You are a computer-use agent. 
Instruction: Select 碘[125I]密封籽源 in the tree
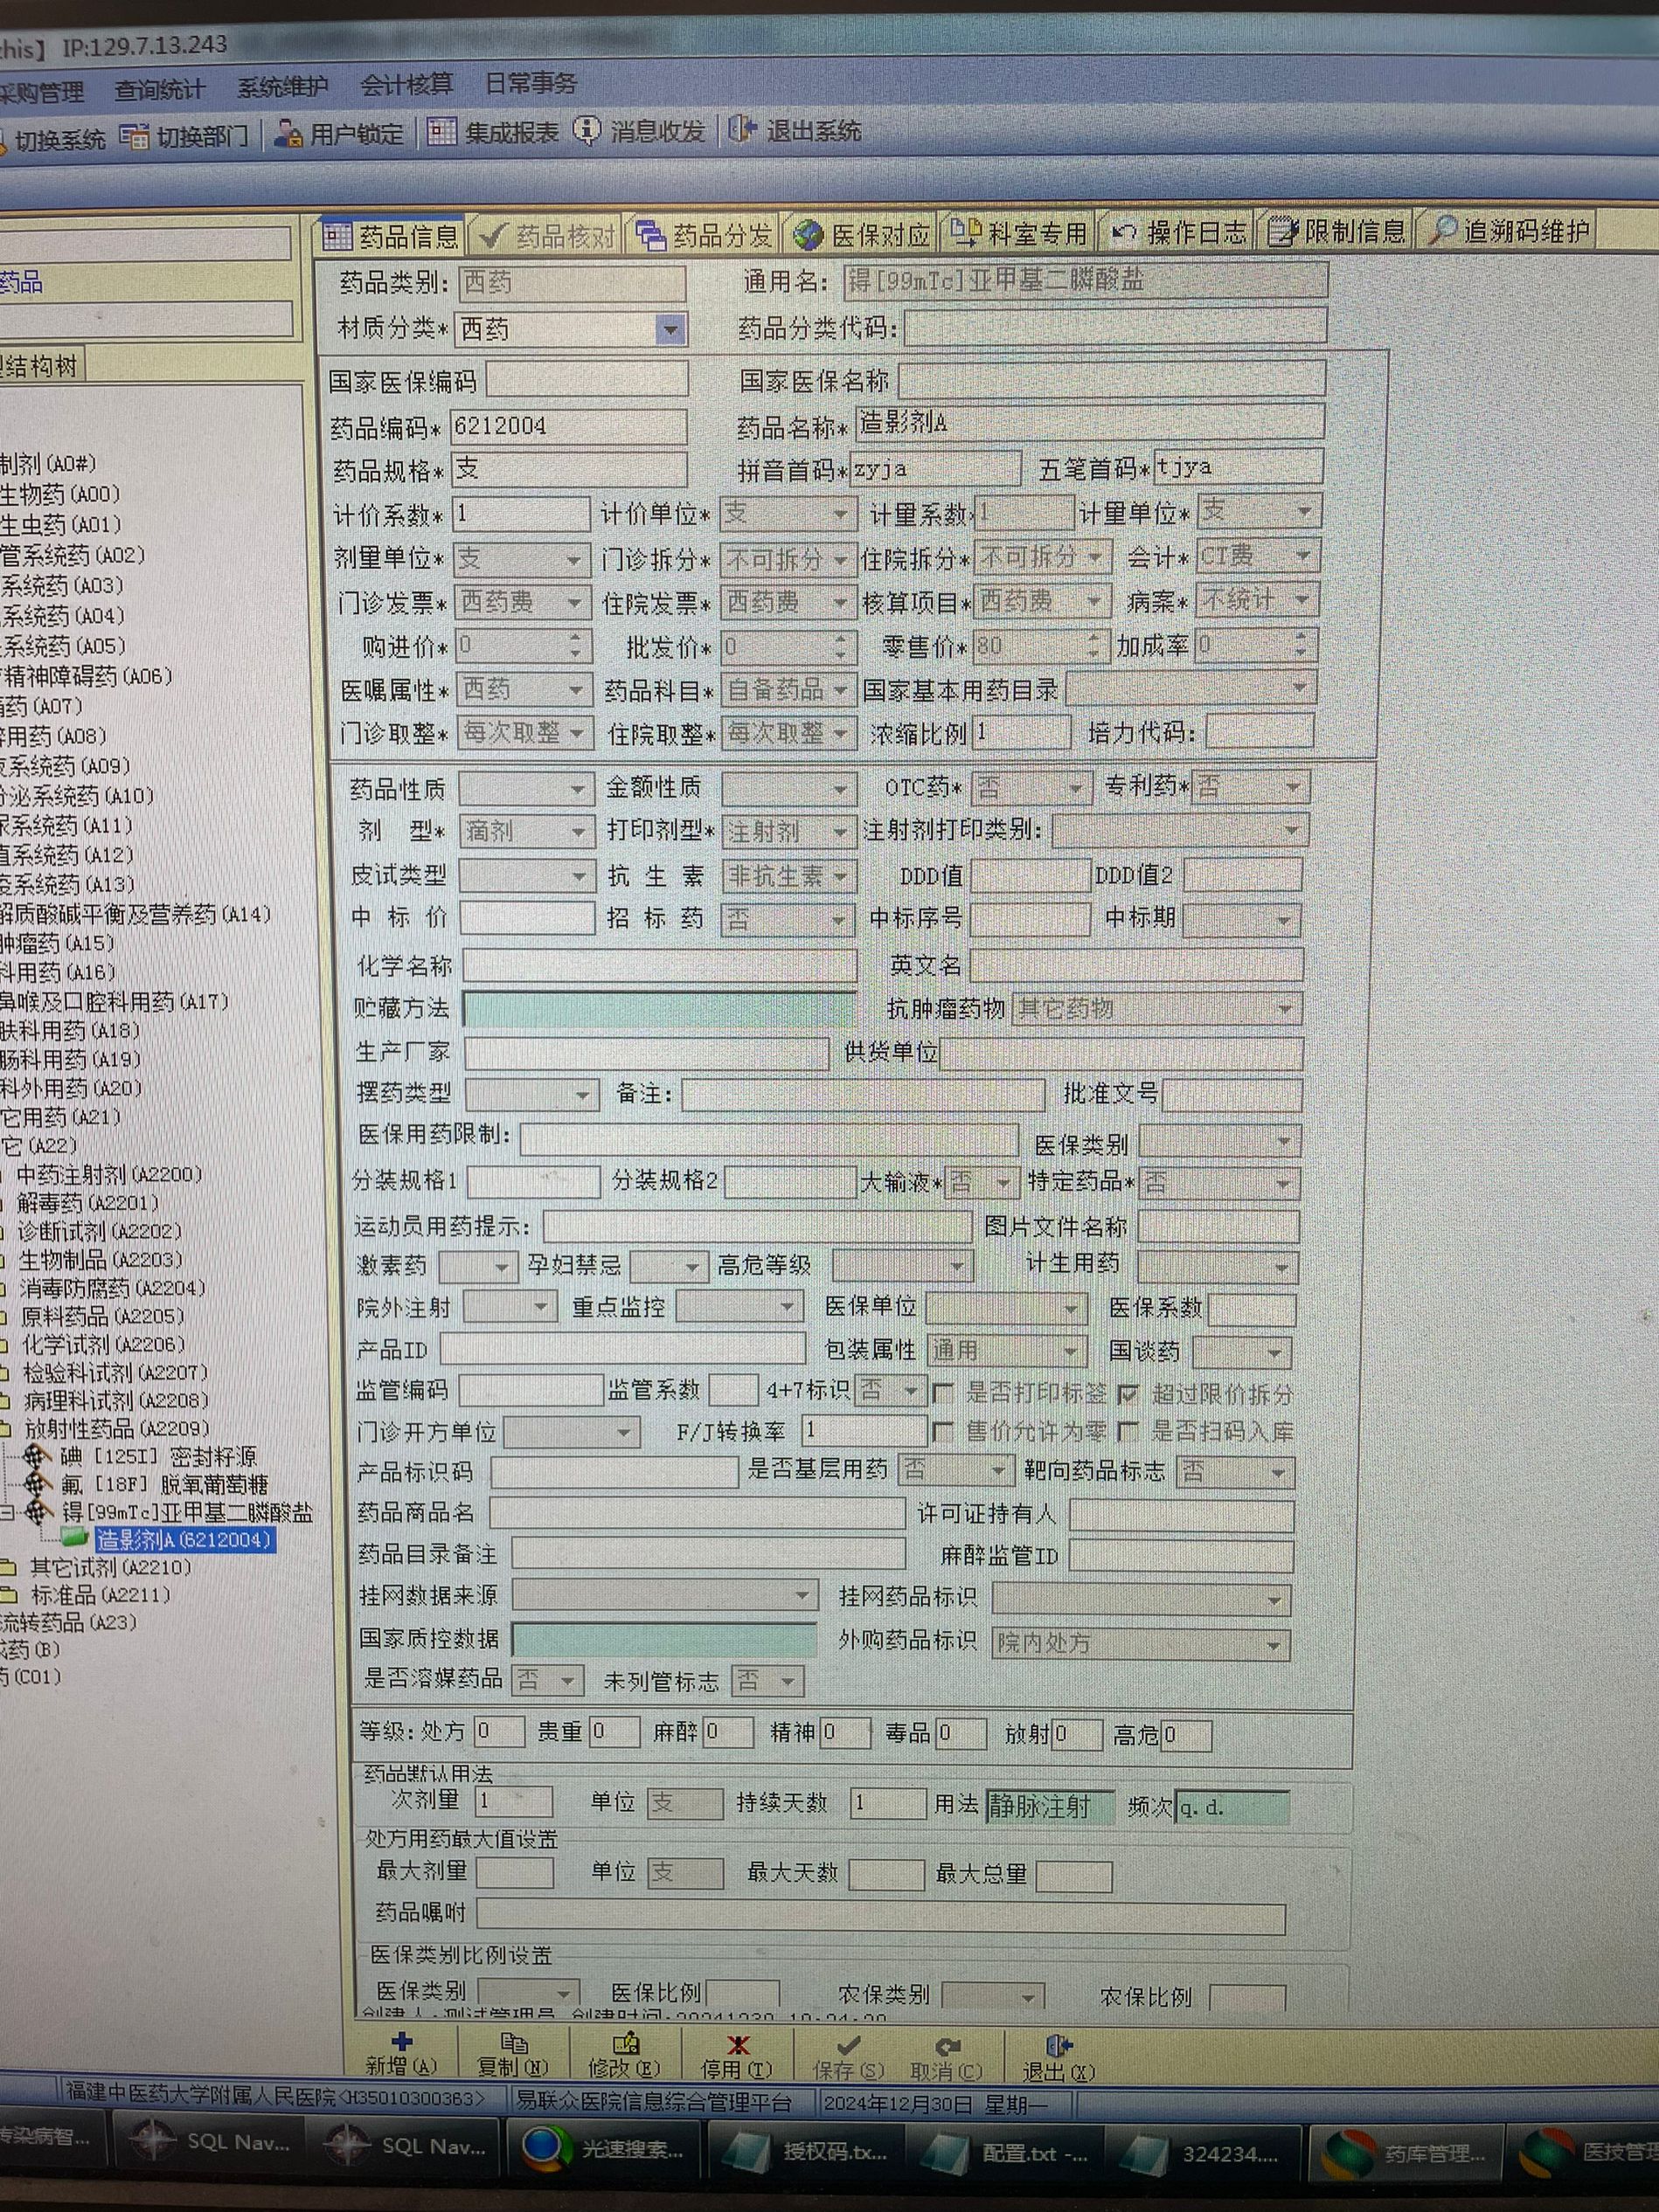tap(158, 1456)
